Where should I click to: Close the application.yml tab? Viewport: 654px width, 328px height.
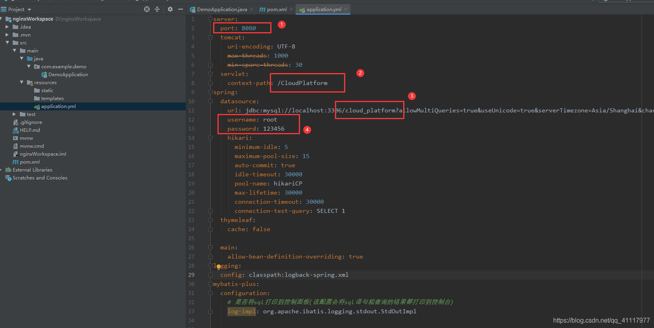346,9
